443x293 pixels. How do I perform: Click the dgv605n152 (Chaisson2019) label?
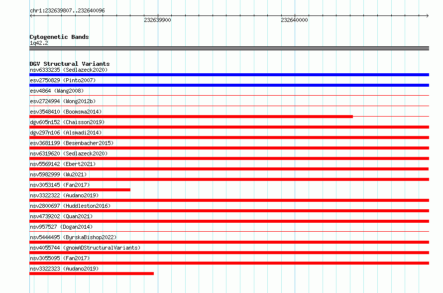coord(67,122)
